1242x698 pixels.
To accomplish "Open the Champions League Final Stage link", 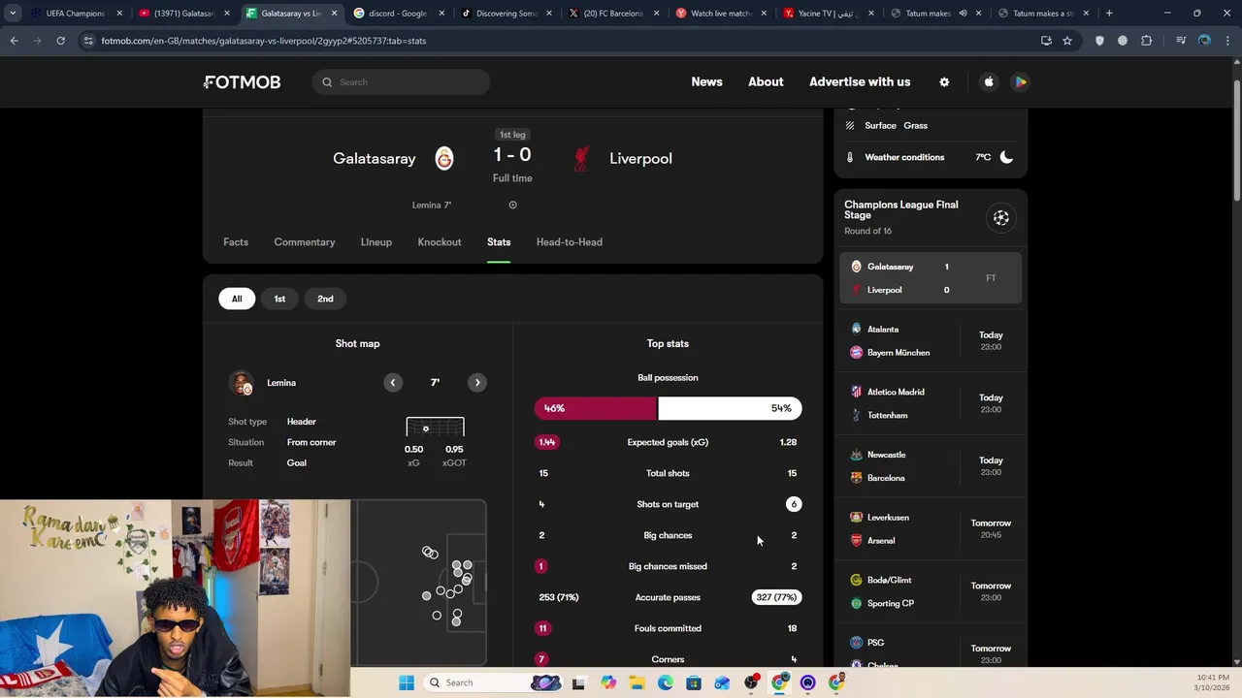I will coord(901,209).
